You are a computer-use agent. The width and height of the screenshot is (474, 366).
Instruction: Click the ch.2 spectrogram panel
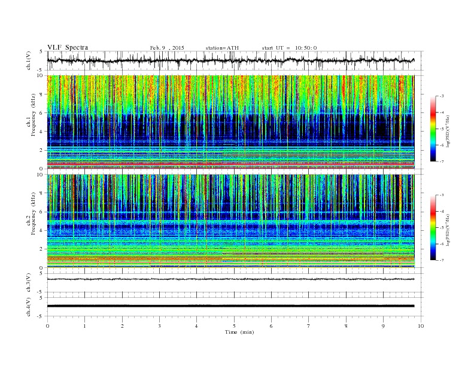click(x=230, y=221)
